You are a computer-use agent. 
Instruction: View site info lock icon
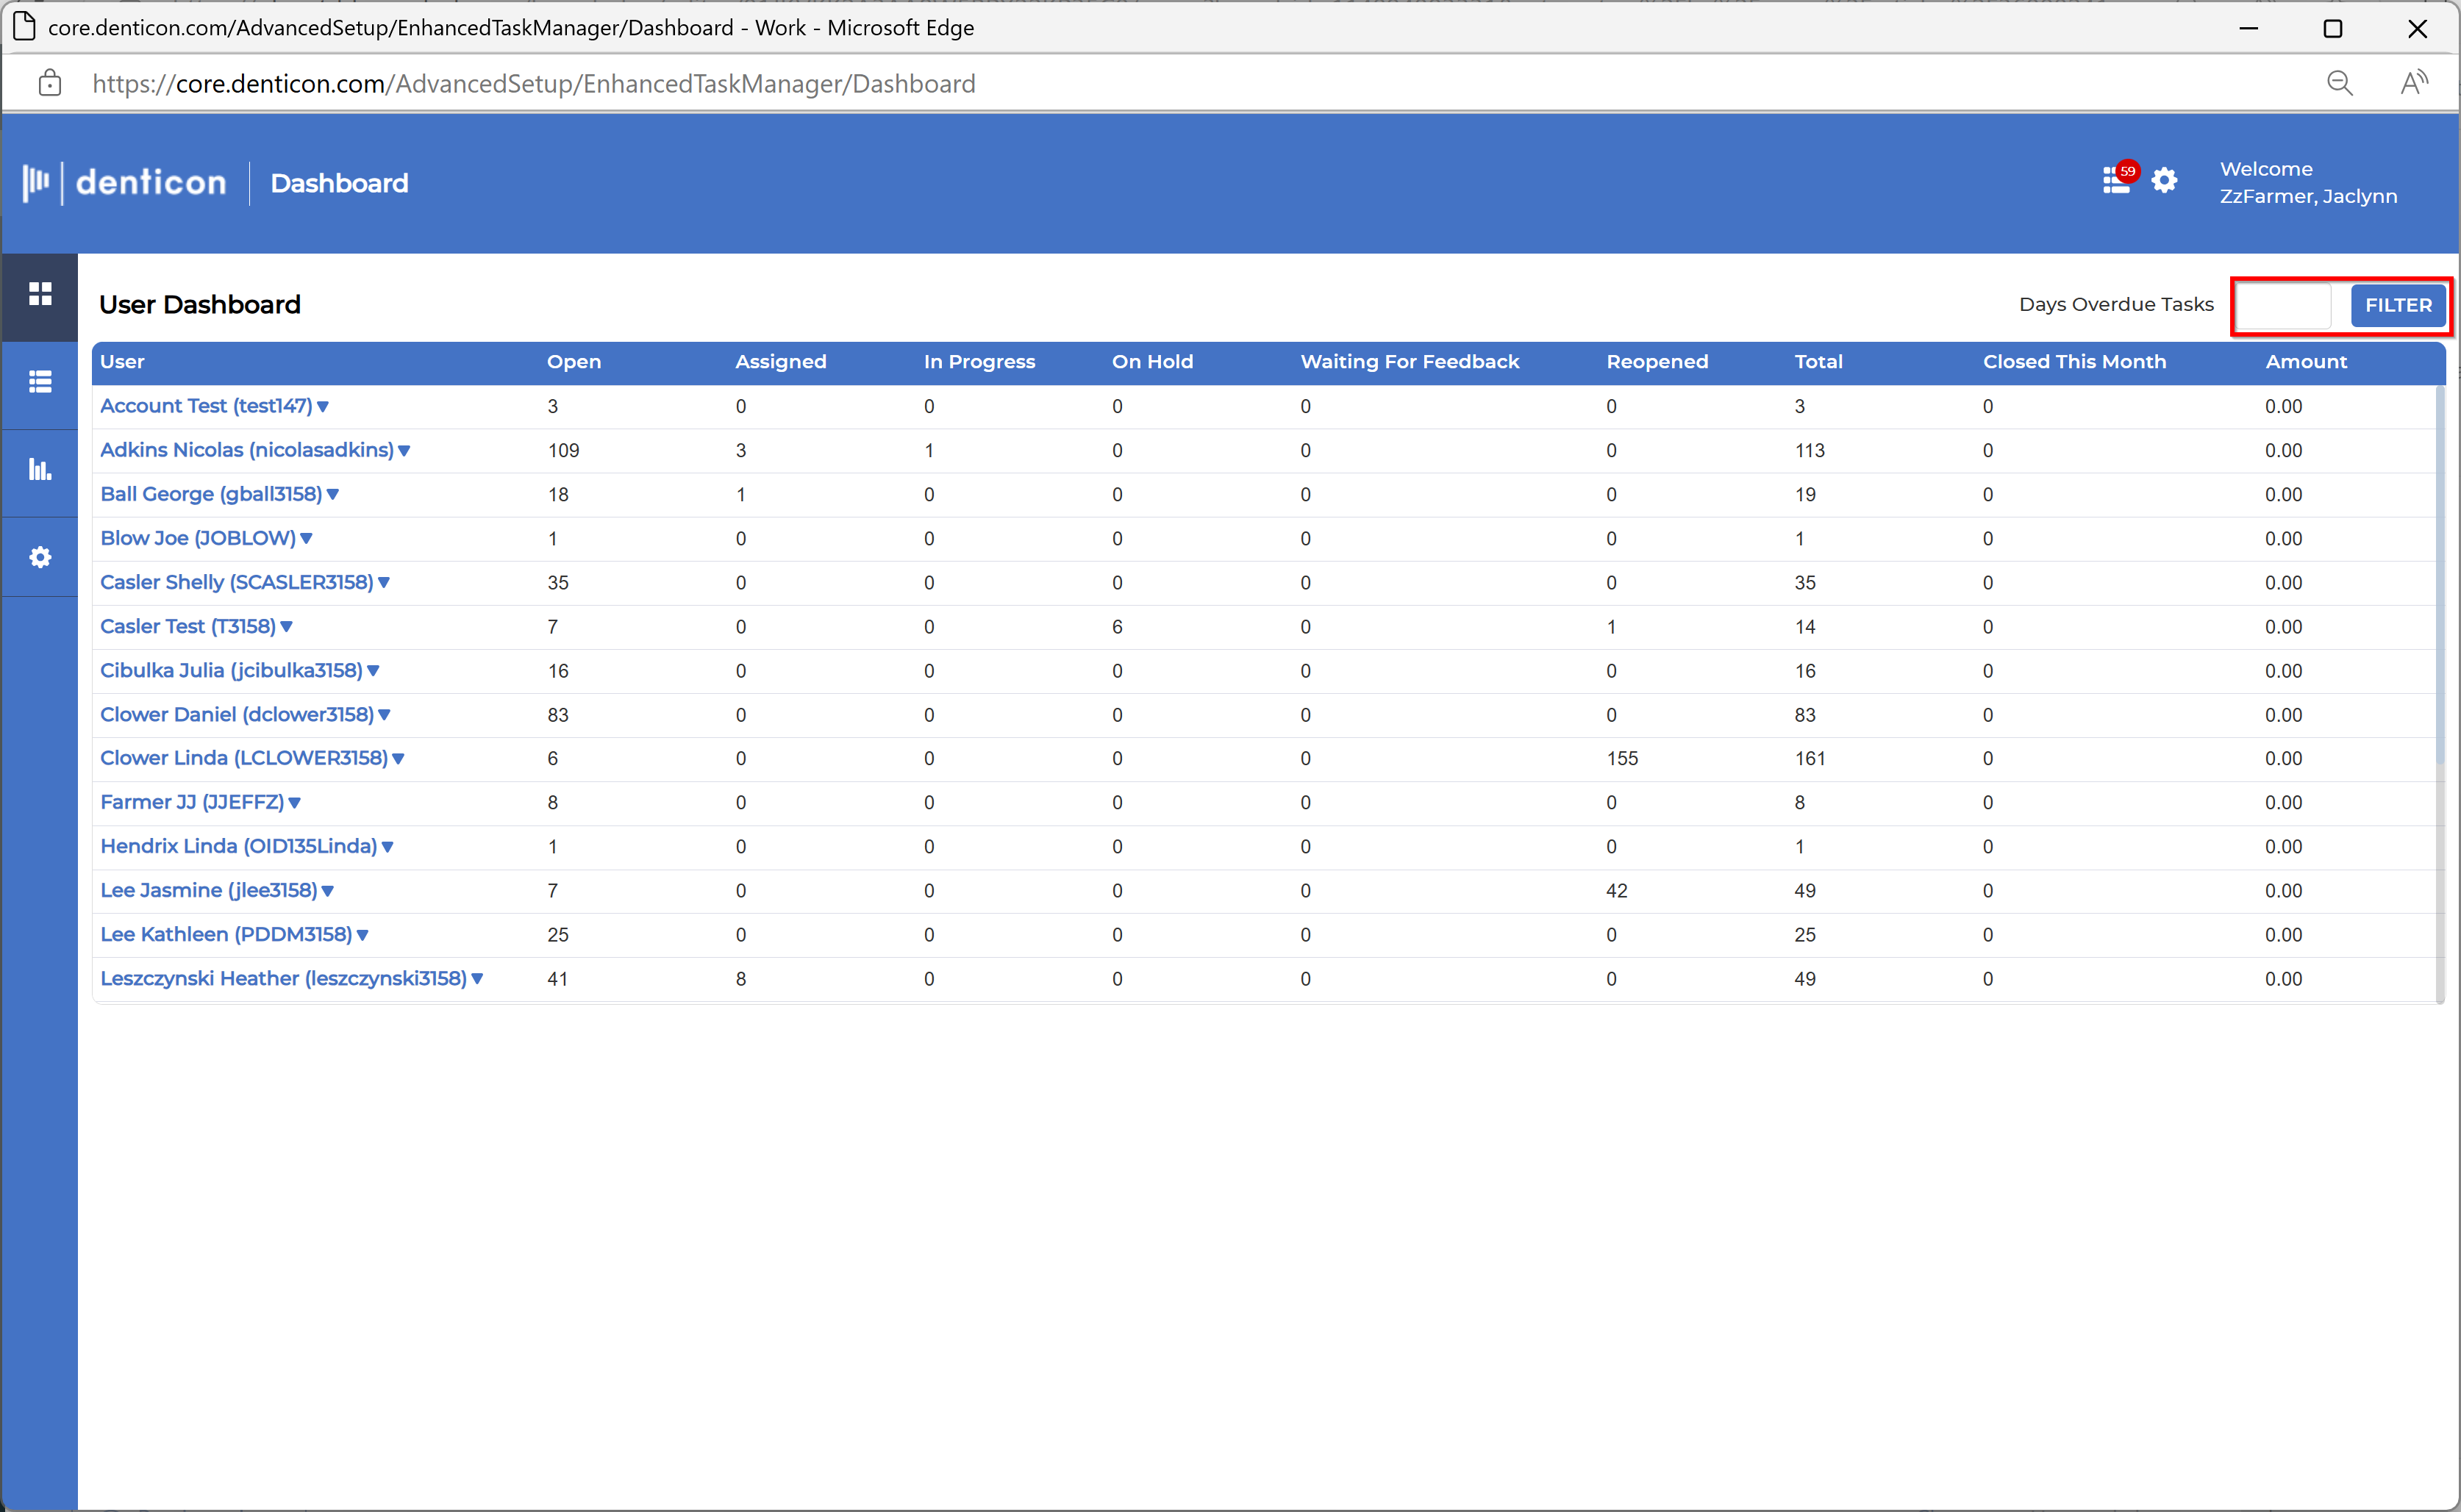coord(49,83)
